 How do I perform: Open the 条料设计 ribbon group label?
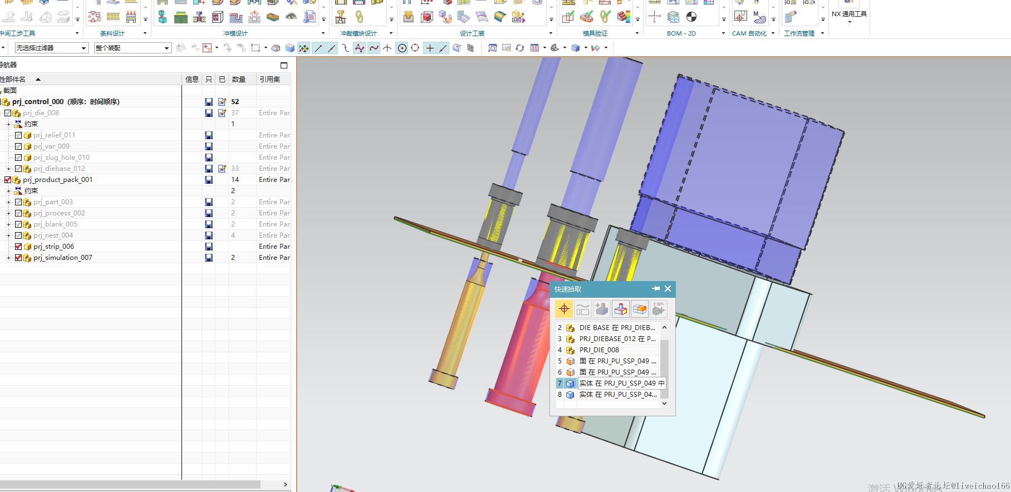[x=112, y=33]
